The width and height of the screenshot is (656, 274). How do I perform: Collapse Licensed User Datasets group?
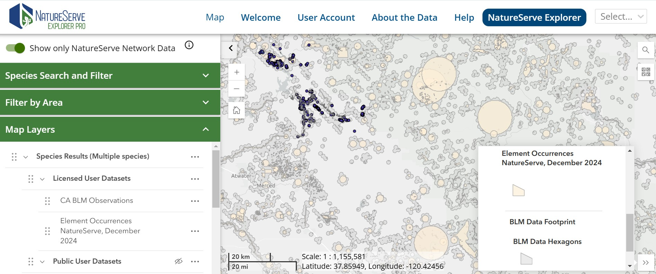tap(42, 179)
